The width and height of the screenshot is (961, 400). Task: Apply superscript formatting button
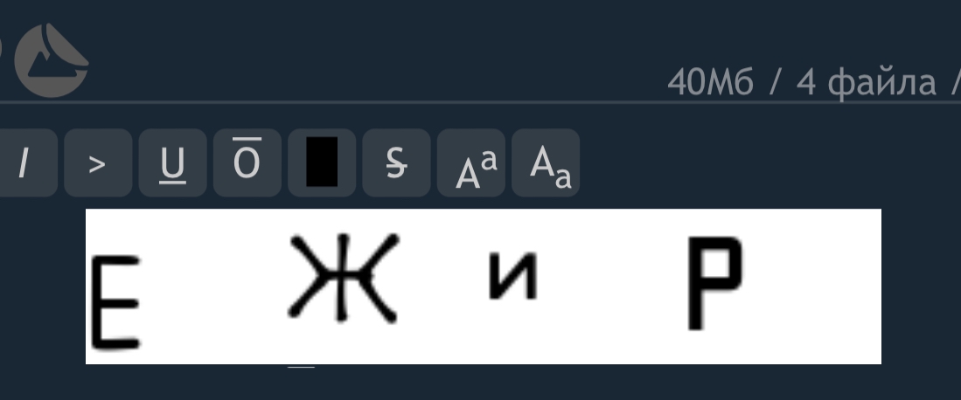(x=471, y=163)
